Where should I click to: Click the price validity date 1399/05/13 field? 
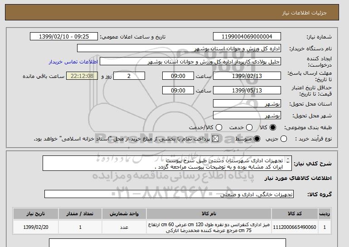[x=247, y=90]
